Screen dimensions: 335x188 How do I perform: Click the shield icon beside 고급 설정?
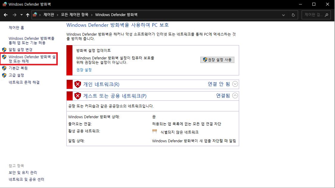[x=4, y=75]
